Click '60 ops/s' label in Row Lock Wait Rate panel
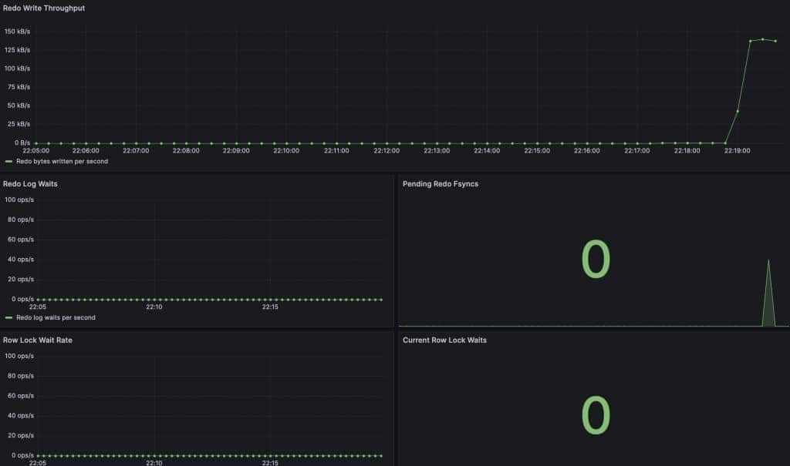Viewport: 790px width, 466px height. [x=21, y=396]
